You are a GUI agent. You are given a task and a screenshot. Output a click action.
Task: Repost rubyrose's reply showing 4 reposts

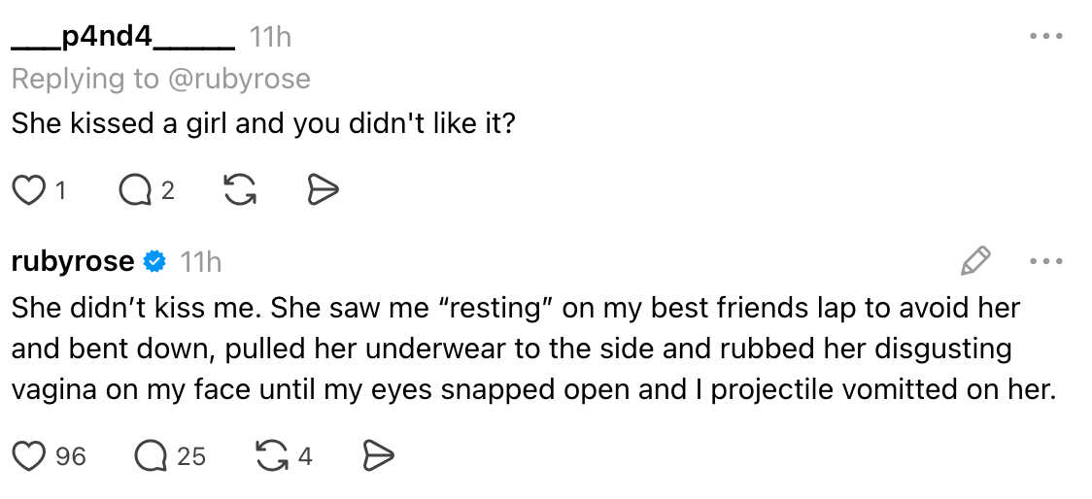(270, 454)
